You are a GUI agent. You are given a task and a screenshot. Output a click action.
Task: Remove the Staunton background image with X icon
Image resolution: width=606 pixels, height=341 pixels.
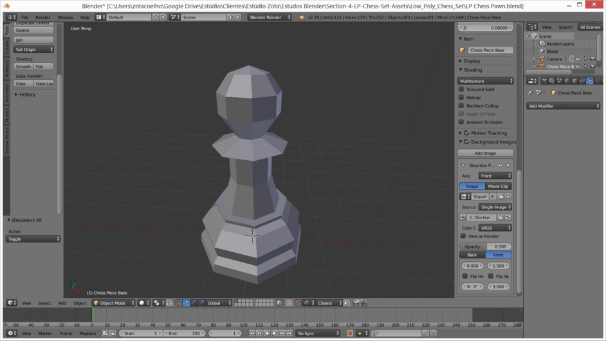508,165
